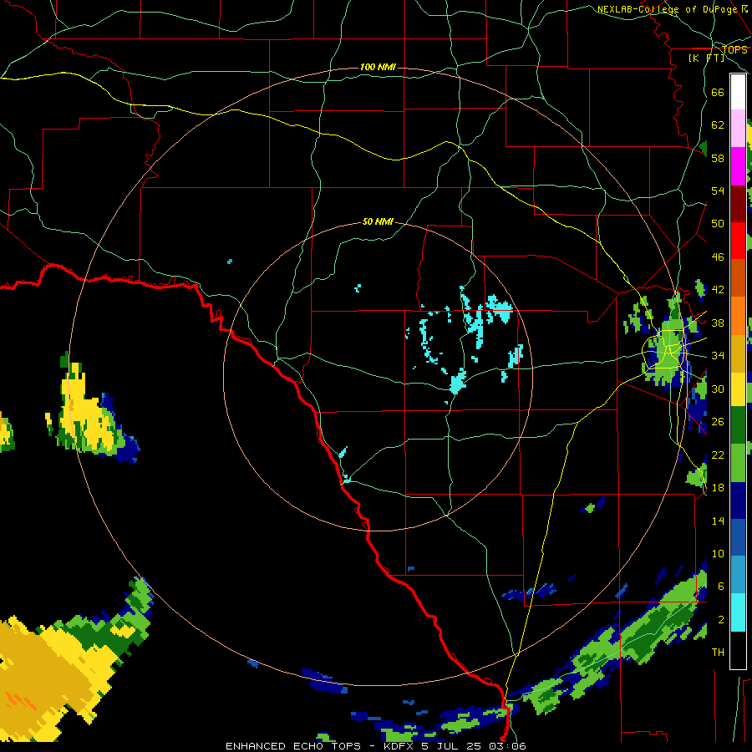This screenshot has height=752, width=752.
Task: Click the legend value 50
Action: point(718,223)
